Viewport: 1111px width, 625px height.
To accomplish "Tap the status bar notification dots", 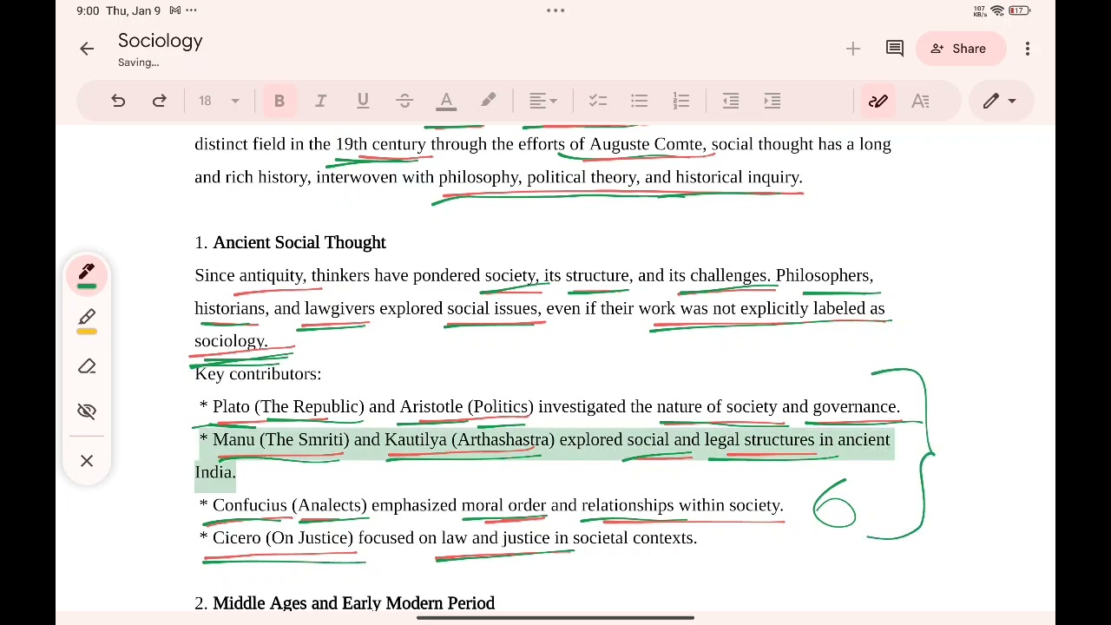I will point(192,10).
